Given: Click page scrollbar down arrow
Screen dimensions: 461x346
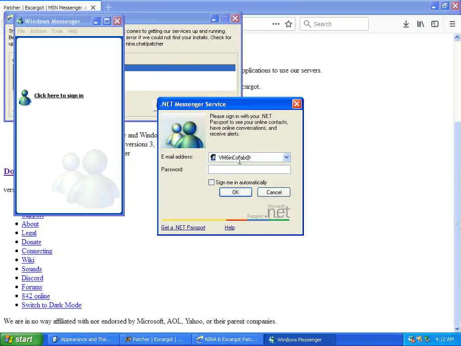Looking at the screenshot, I should [457, 328].
